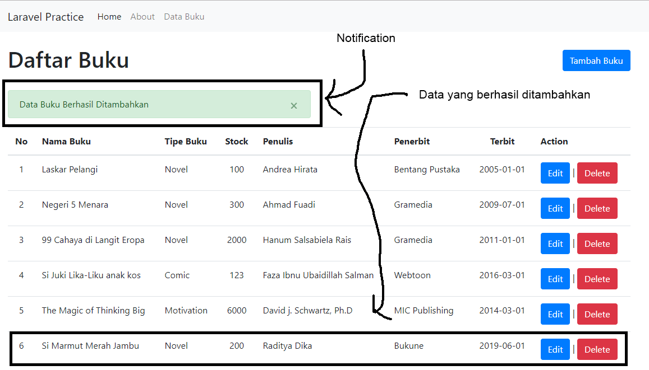
Task: Edit the 99 Cahaya di Langit Eropa record
Action: coord(555,243)
